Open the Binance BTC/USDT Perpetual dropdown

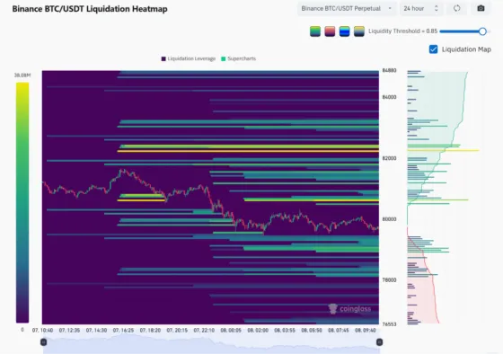click(x=347, y=9)
